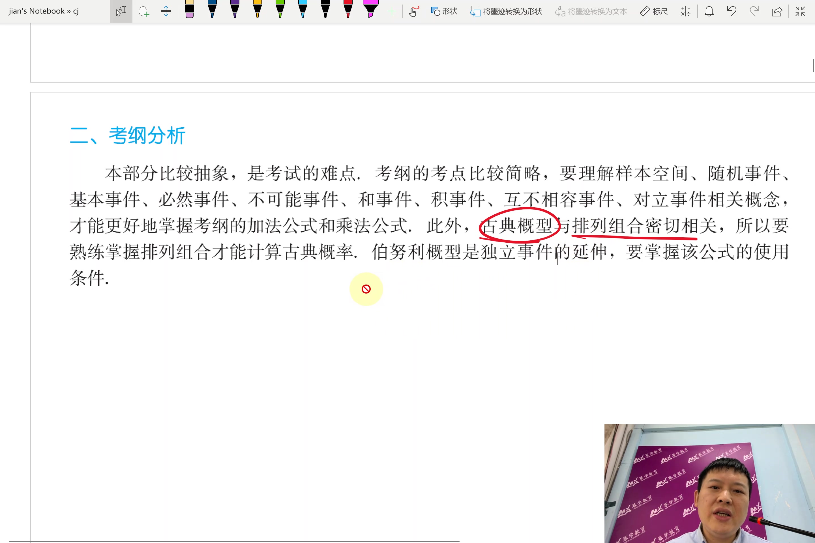This screenshot has height=543, width=815.
Task: Toggle the 标尺 ruler
Action: pyautogui.click(x=653, y=11)
